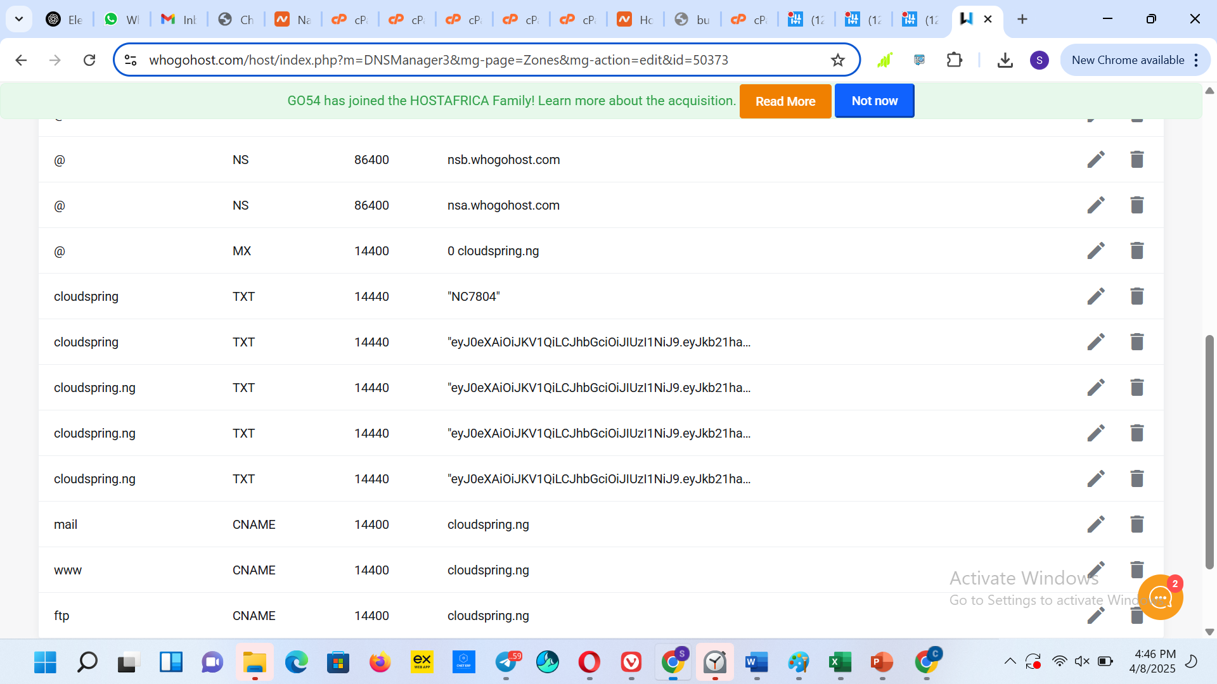Click the Read More button
The image size is (1217, 684).
pyautogui.click(x=785, y=101)
